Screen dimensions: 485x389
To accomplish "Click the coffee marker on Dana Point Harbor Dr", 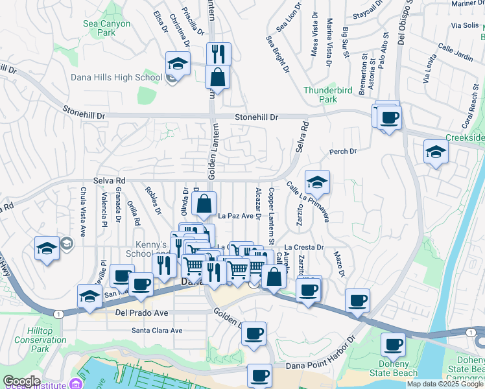I will [x=260, y=375].
